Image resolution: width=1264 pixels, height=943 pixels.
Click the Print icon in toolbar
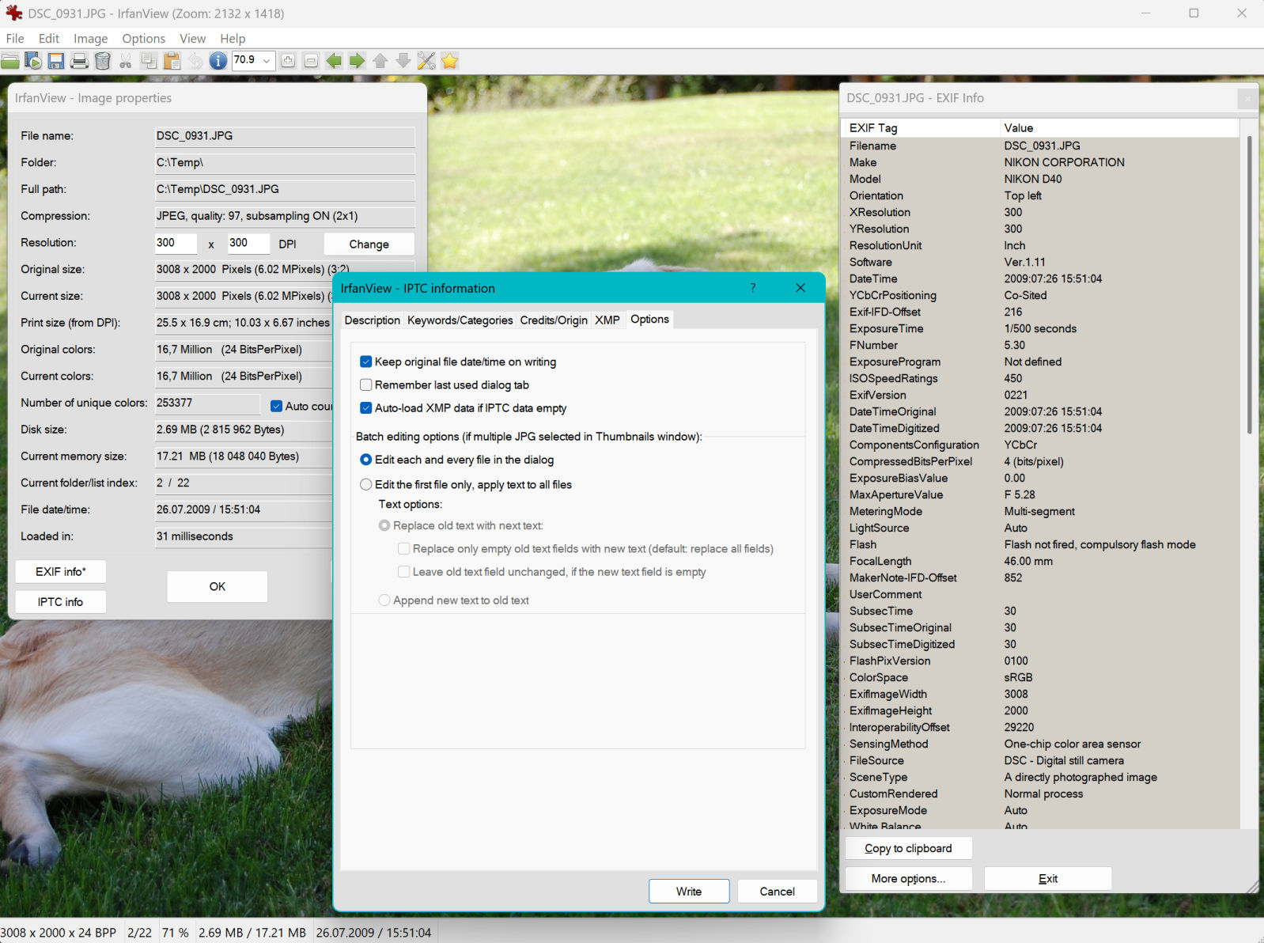pyautogui.click(x=79, y=61)
